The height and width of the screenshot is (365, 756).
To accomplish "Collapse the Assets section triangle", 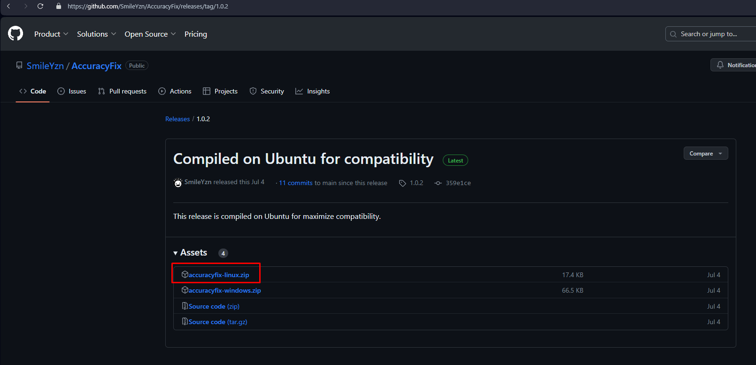I will [x=176, y=253].
